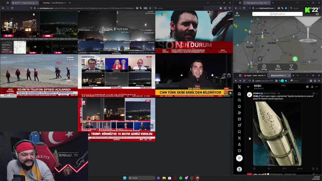Open new tab in Multi TV window
Screen dimensions: 322x181
click(70, 3)
